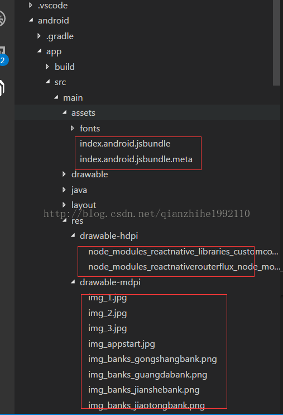Screen dimensions: 283x415
Task: Collapse the android folder arrow
Action: [31, 20]
